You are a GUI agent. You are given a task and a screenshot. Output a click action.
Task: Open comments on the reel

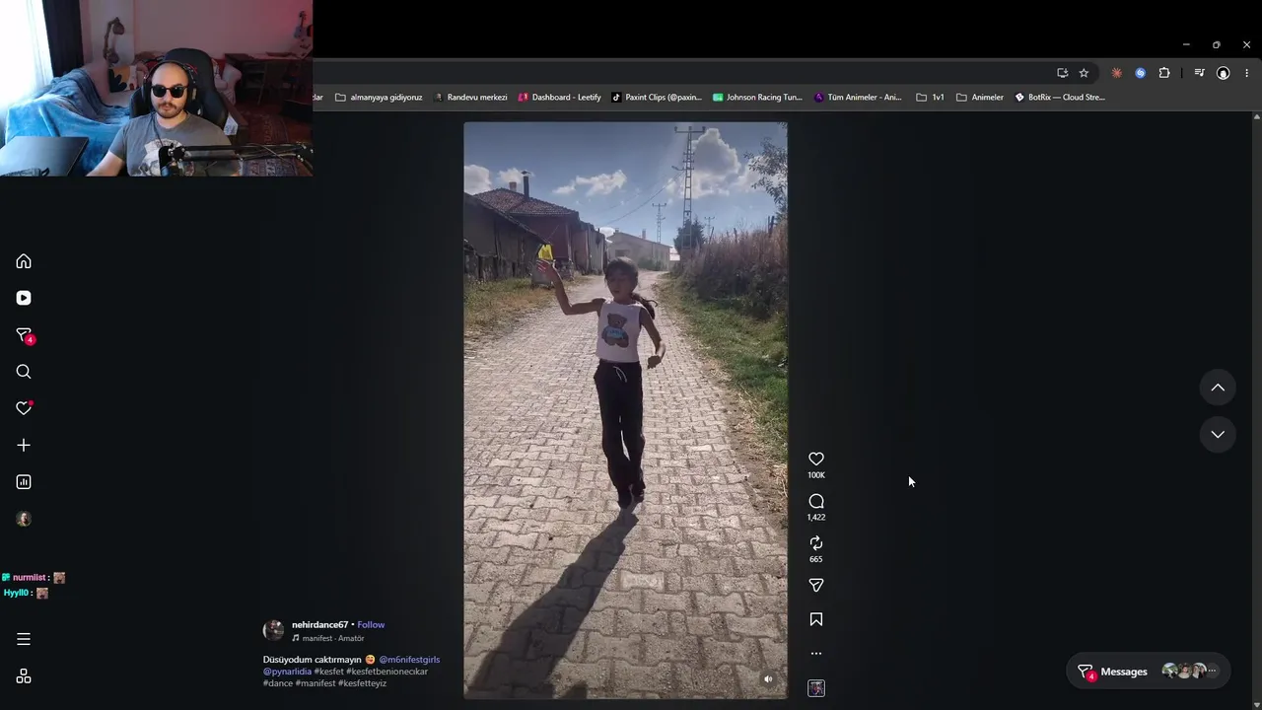tap(816, 501)
